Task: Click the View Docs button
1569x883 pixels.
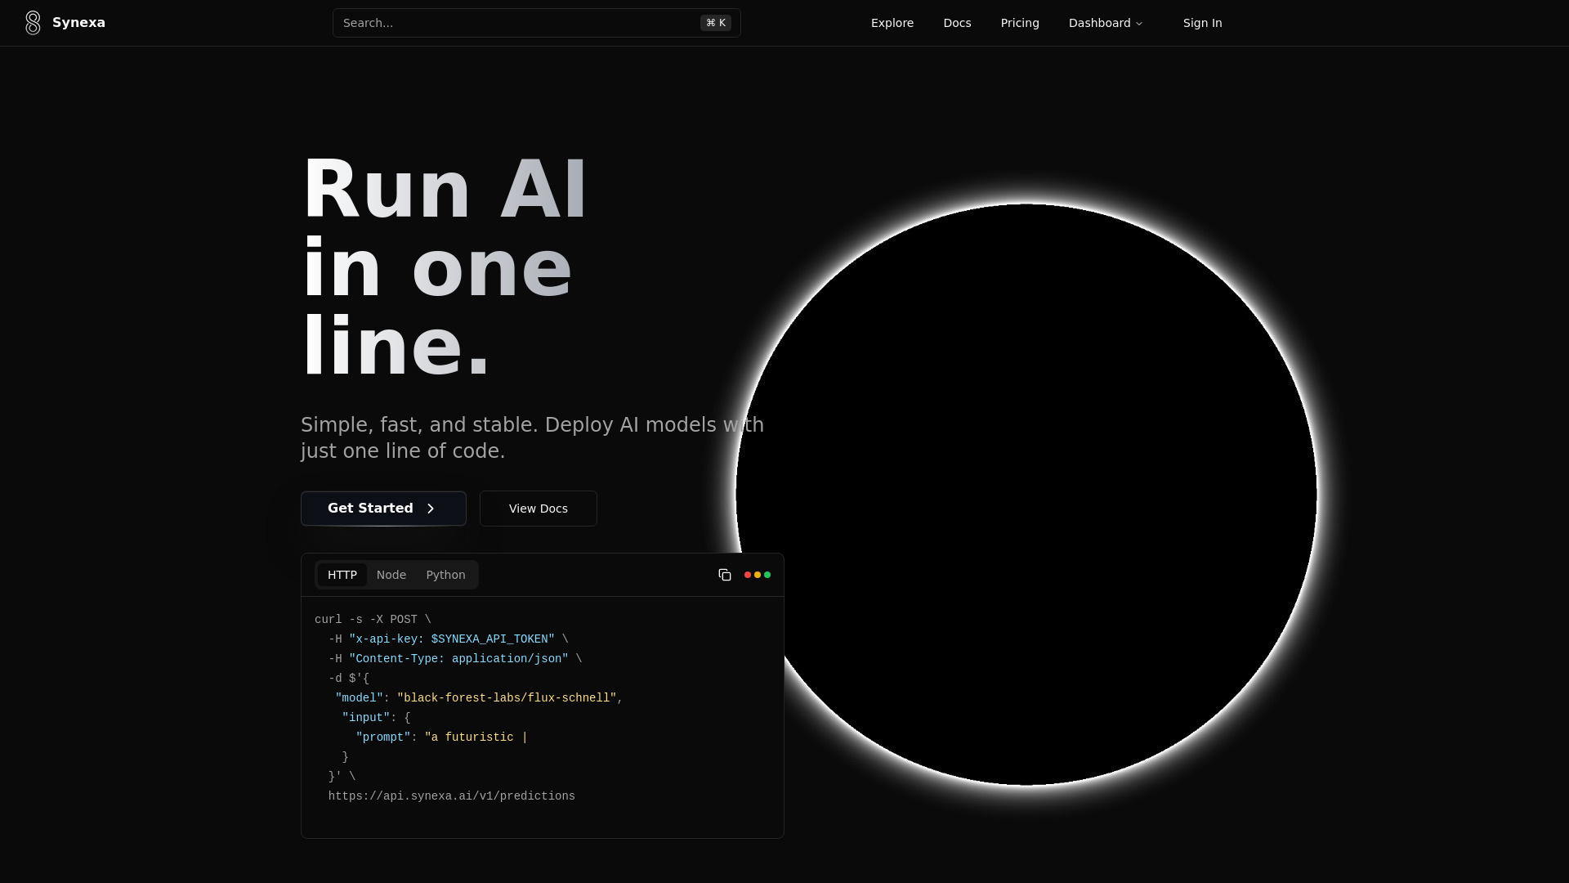Action: 538,508
